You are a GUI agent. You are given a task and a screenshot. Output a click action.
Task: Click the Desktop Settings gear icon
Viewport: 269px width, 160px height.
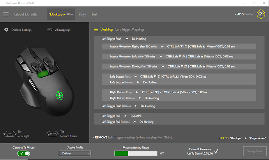point(6,30)
